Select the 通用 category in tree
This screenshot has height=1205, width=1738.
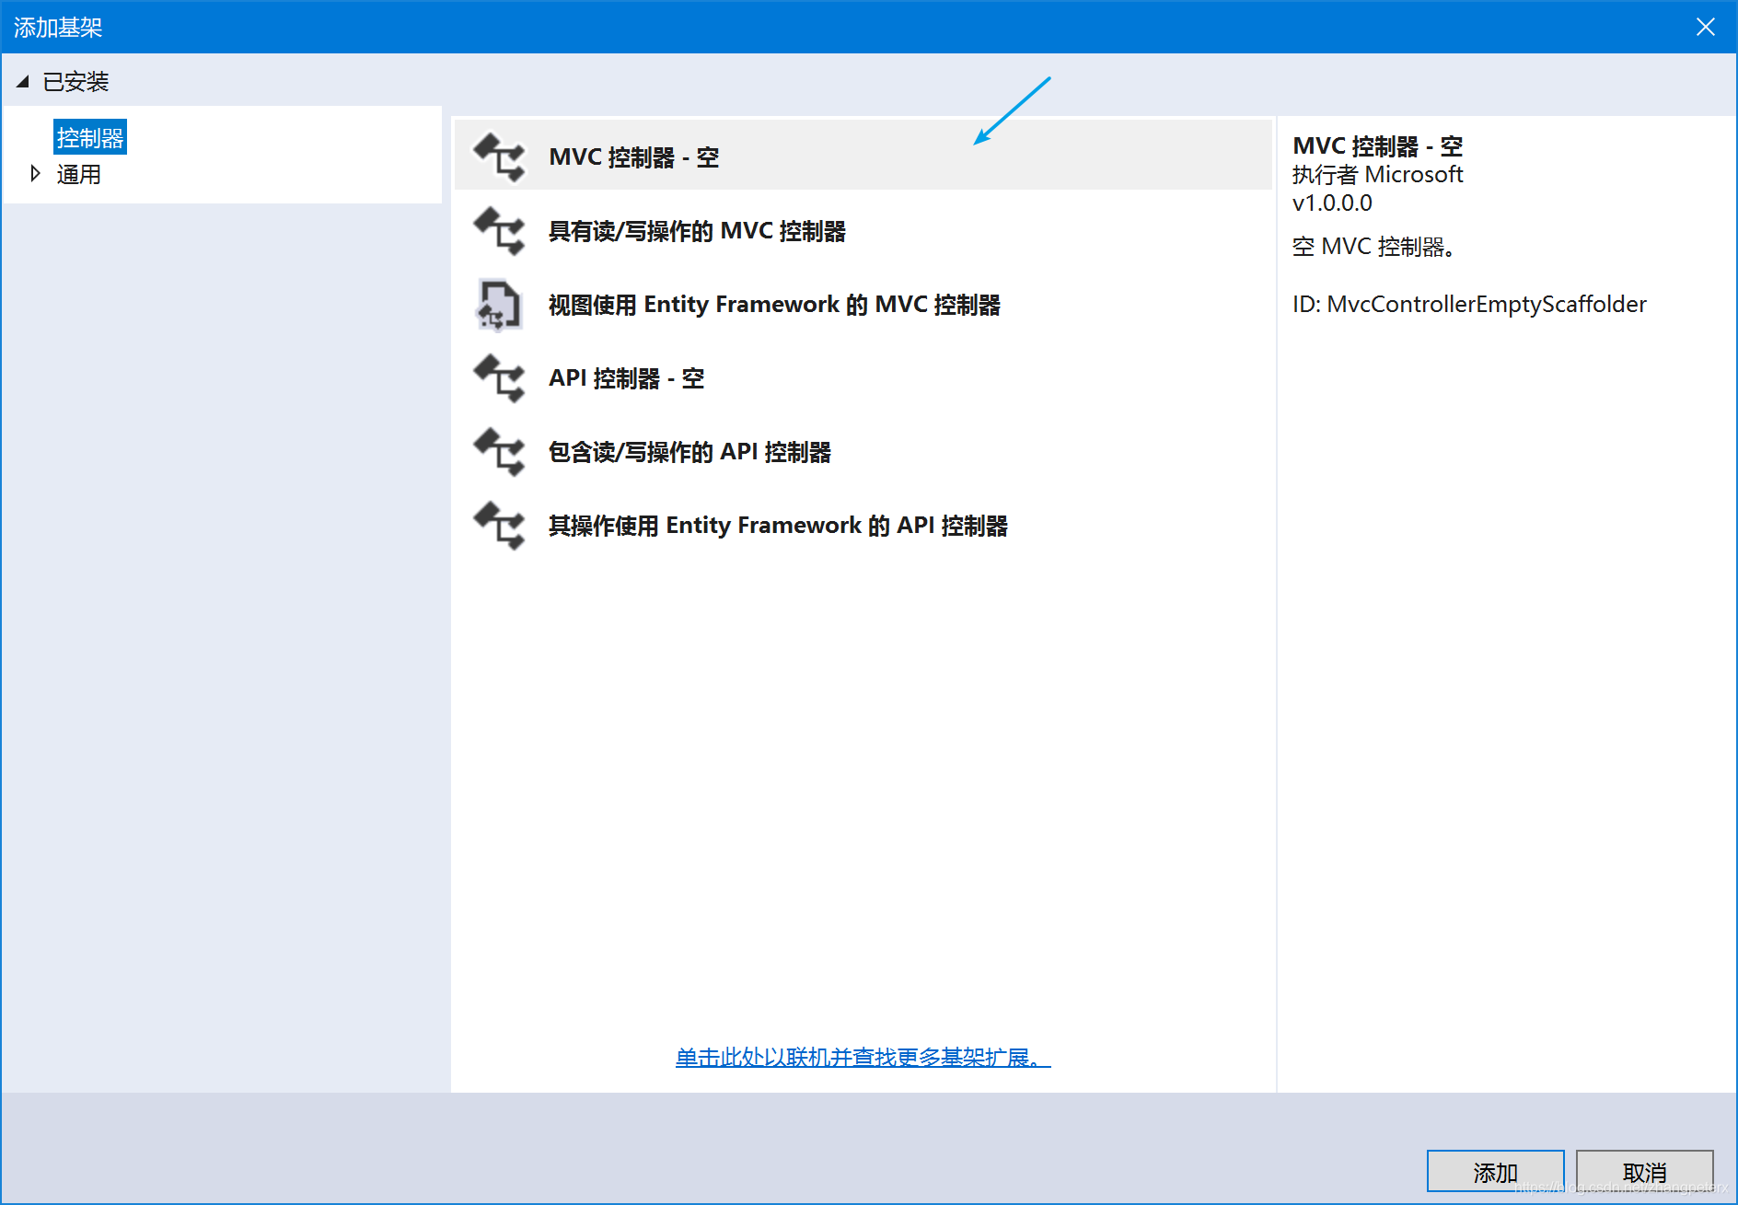(x=79, y=174)
